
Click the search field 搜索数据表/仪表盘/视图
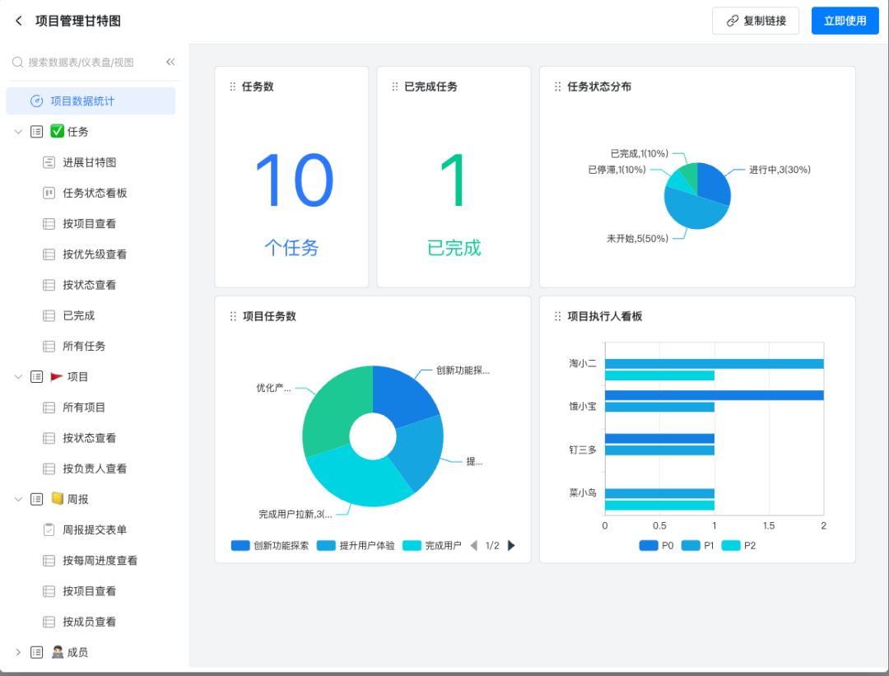82,62
